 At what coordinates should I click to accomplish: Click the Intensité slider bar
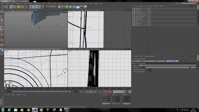(x=167, y=68)
